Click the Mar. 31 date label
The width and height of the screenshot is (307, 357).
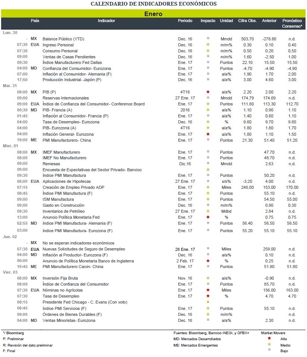click(10, 86)
